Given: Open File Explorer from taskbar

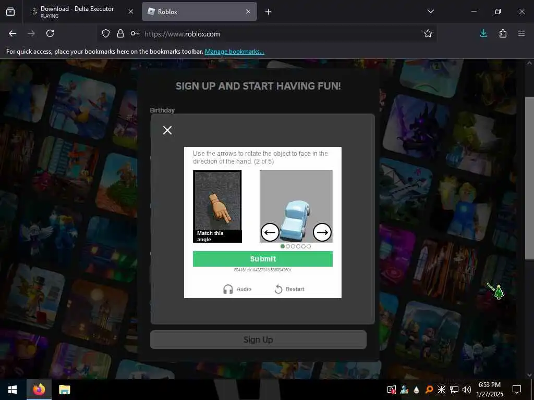Looking at the screenshot, I should [64, 390].
